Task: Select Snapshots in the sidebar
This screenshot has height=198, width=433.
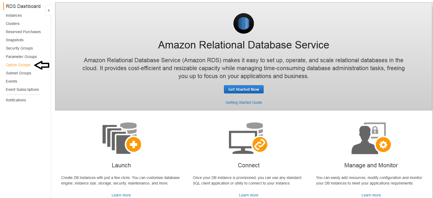Action: [x=15, y=40]
